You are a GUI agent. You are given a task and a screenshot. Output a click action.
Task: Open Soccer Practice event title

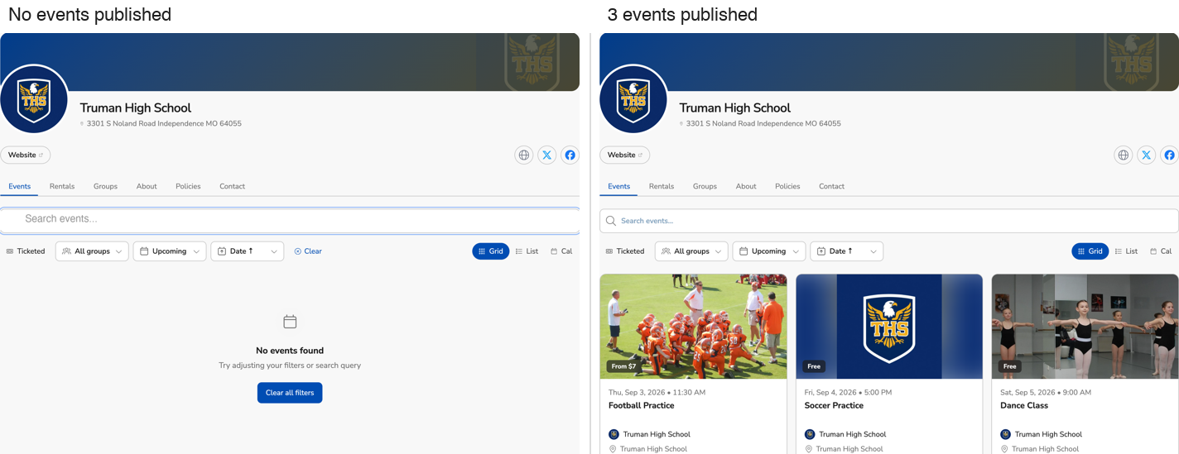pyautogui.click(x=834, y=406)
